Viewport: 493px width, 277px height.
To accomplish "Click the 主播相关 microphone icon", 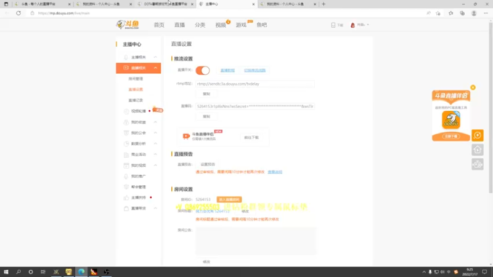I will click(x=126, y=57).
